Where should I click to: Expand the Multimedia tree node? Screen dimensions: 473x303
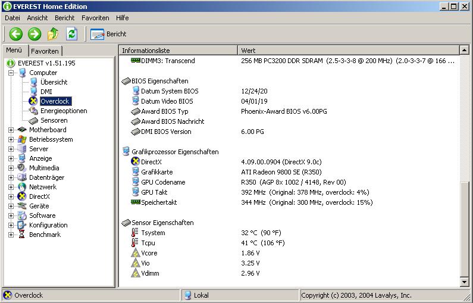click(x=11, y=168)
